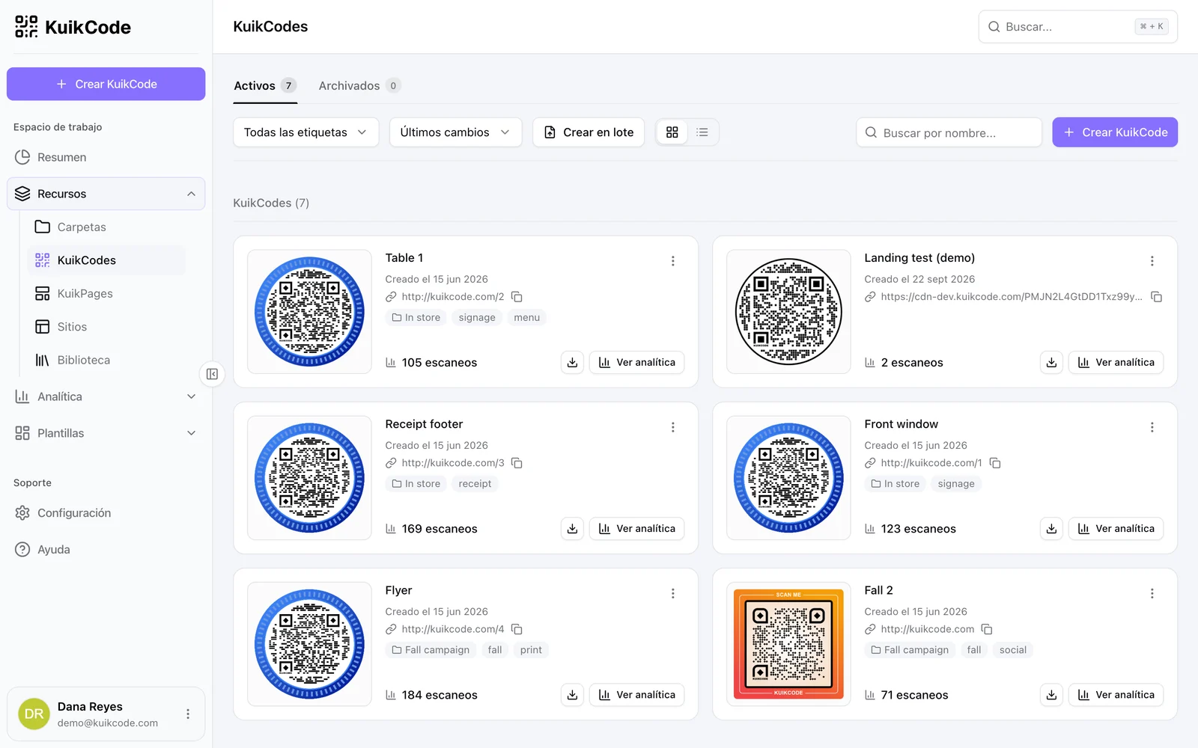Click the receipt tag on Receipt footer
This screenshot has width=1198, height=748.
tap(475, 484)
